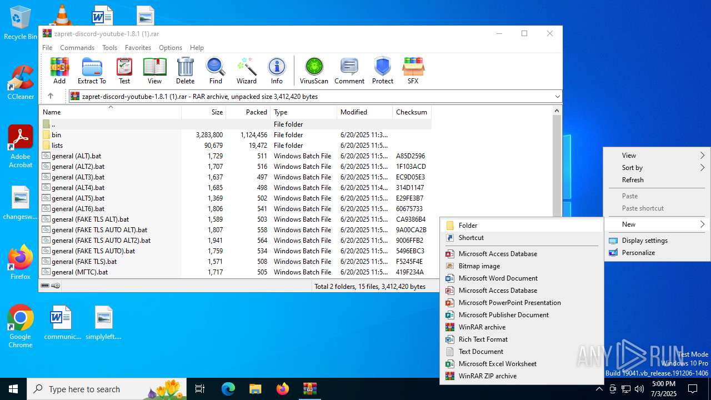Create new Bitmap image
Viewport: 711px width, 400px height.
(522, 266)
